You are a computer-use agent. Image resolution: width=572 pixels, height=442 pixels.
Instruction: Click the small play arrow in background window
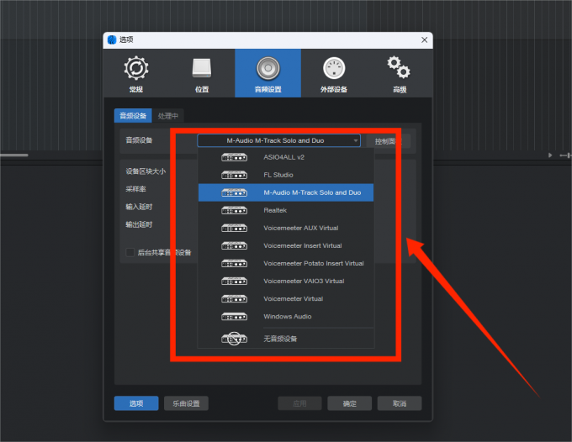(550, 155)
